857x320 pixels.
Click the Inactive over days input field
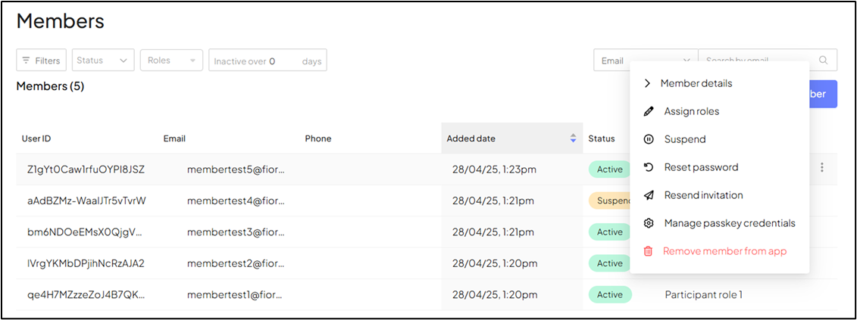point(283,61)
